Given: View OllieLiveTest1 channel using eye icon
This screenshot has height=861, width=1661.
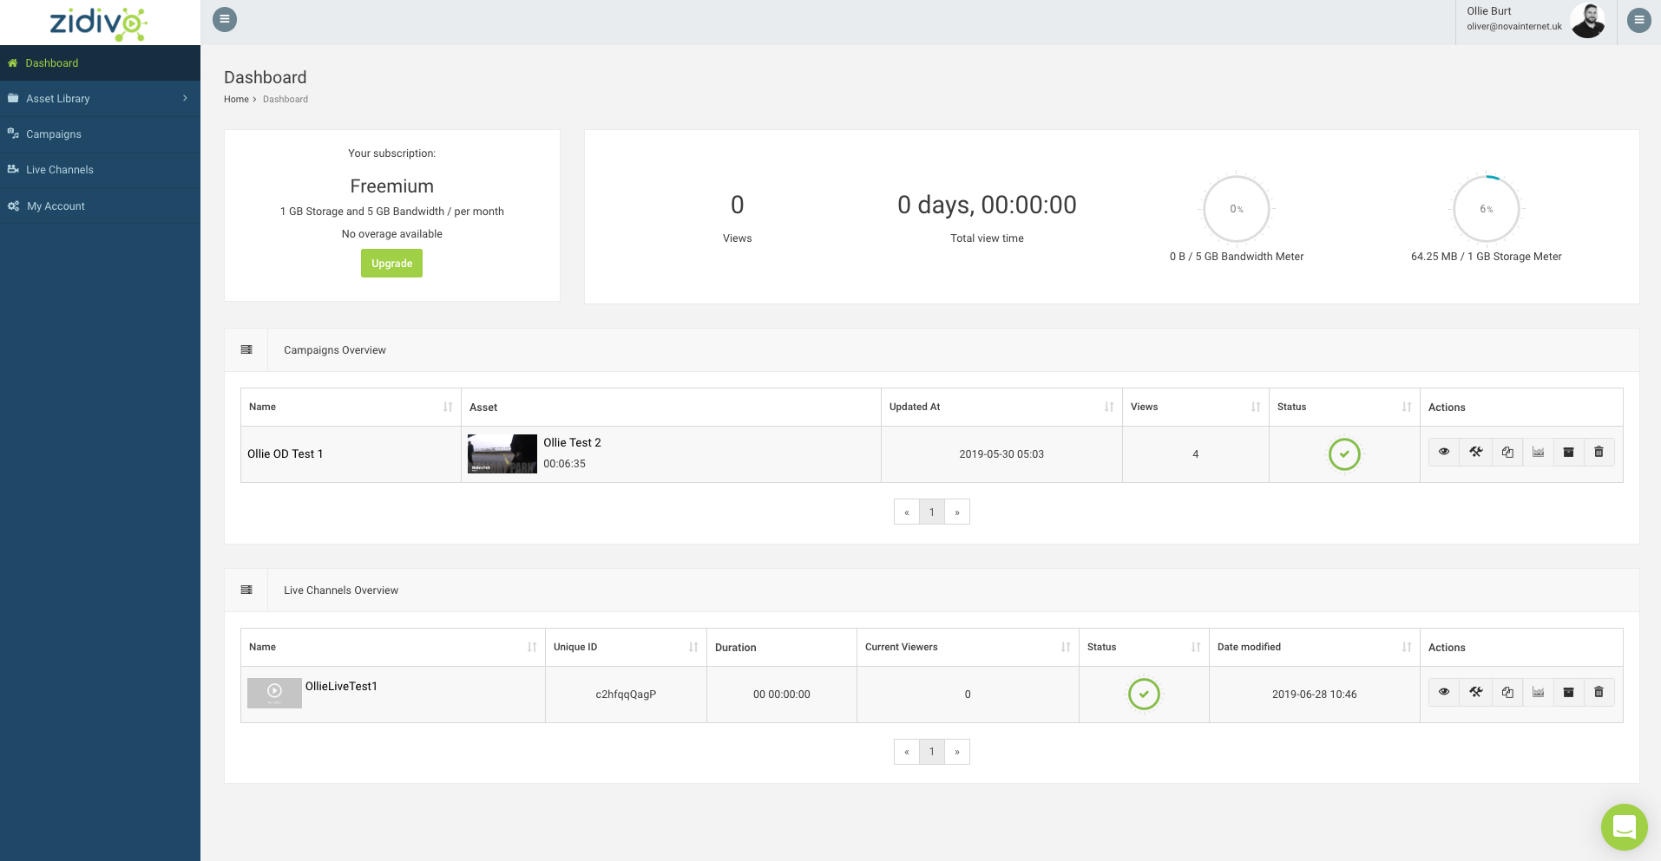Looking at the screenshot, I should [x=1444, y=692].
